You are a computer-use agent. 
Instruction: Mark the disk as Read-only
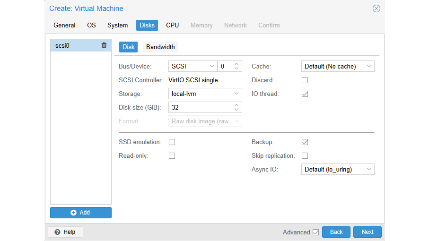(x=172, y=155)
